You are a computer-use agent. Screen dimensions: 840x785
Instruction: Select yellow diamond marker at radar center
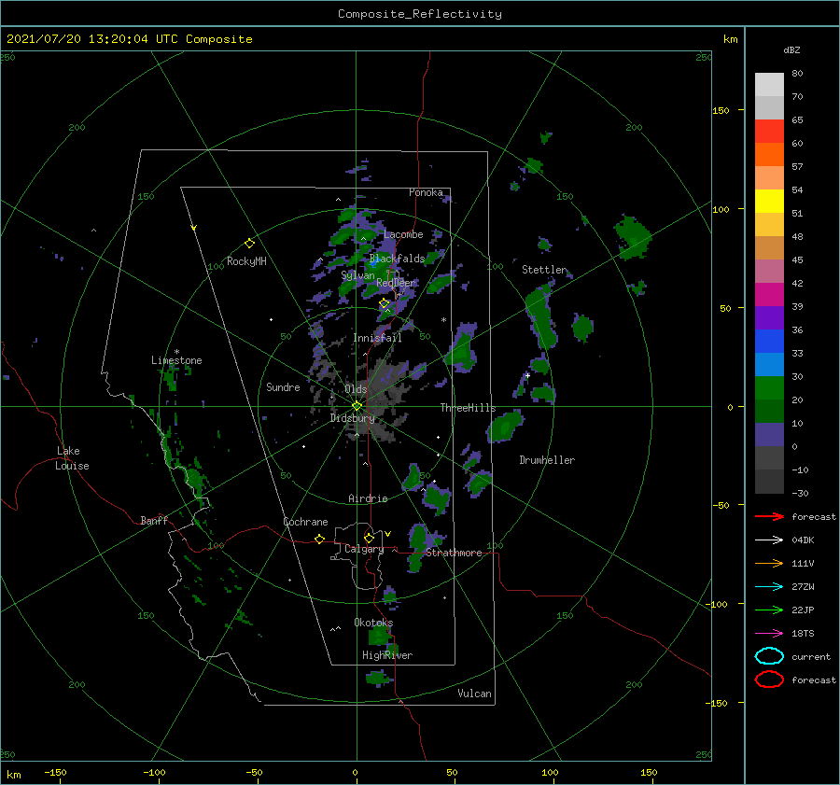[357, 406]
